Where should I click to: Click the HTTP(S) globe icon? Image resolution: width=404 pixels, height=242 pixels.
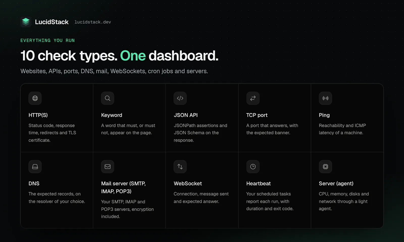click(x=35, y=98)
